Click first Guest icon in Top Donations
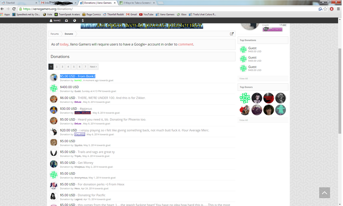 coord(243,50)
